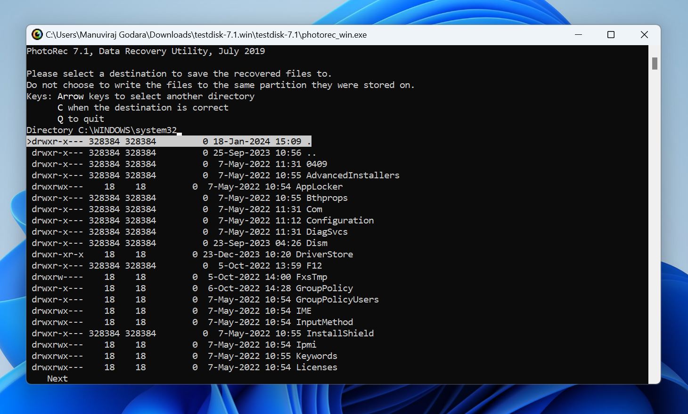Click the 'Do not choose to write' warning line
This screenshot has height=414, width=688.
[x=221, y=85]
